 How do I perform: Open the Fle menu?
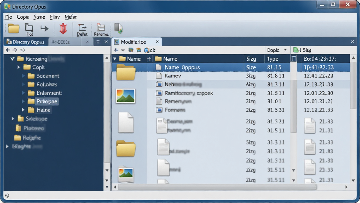point(8,17)
